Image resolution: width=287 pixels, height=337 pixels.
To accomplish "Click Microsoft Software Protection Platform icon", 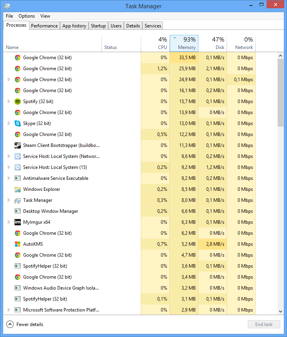I will [17, 310].
